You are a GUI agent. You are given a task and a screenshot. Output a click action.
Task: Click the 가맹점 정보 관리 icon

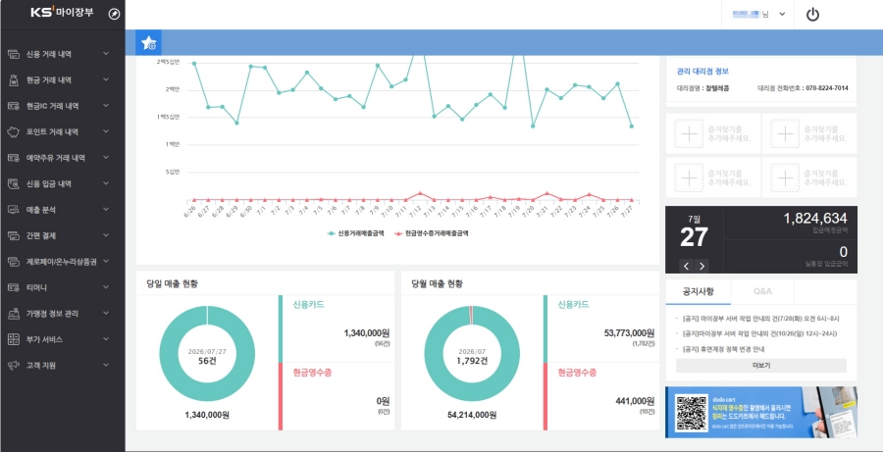(x=14, y=314)
